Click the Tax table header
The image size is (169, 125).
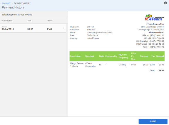click(x=153, y=56)
